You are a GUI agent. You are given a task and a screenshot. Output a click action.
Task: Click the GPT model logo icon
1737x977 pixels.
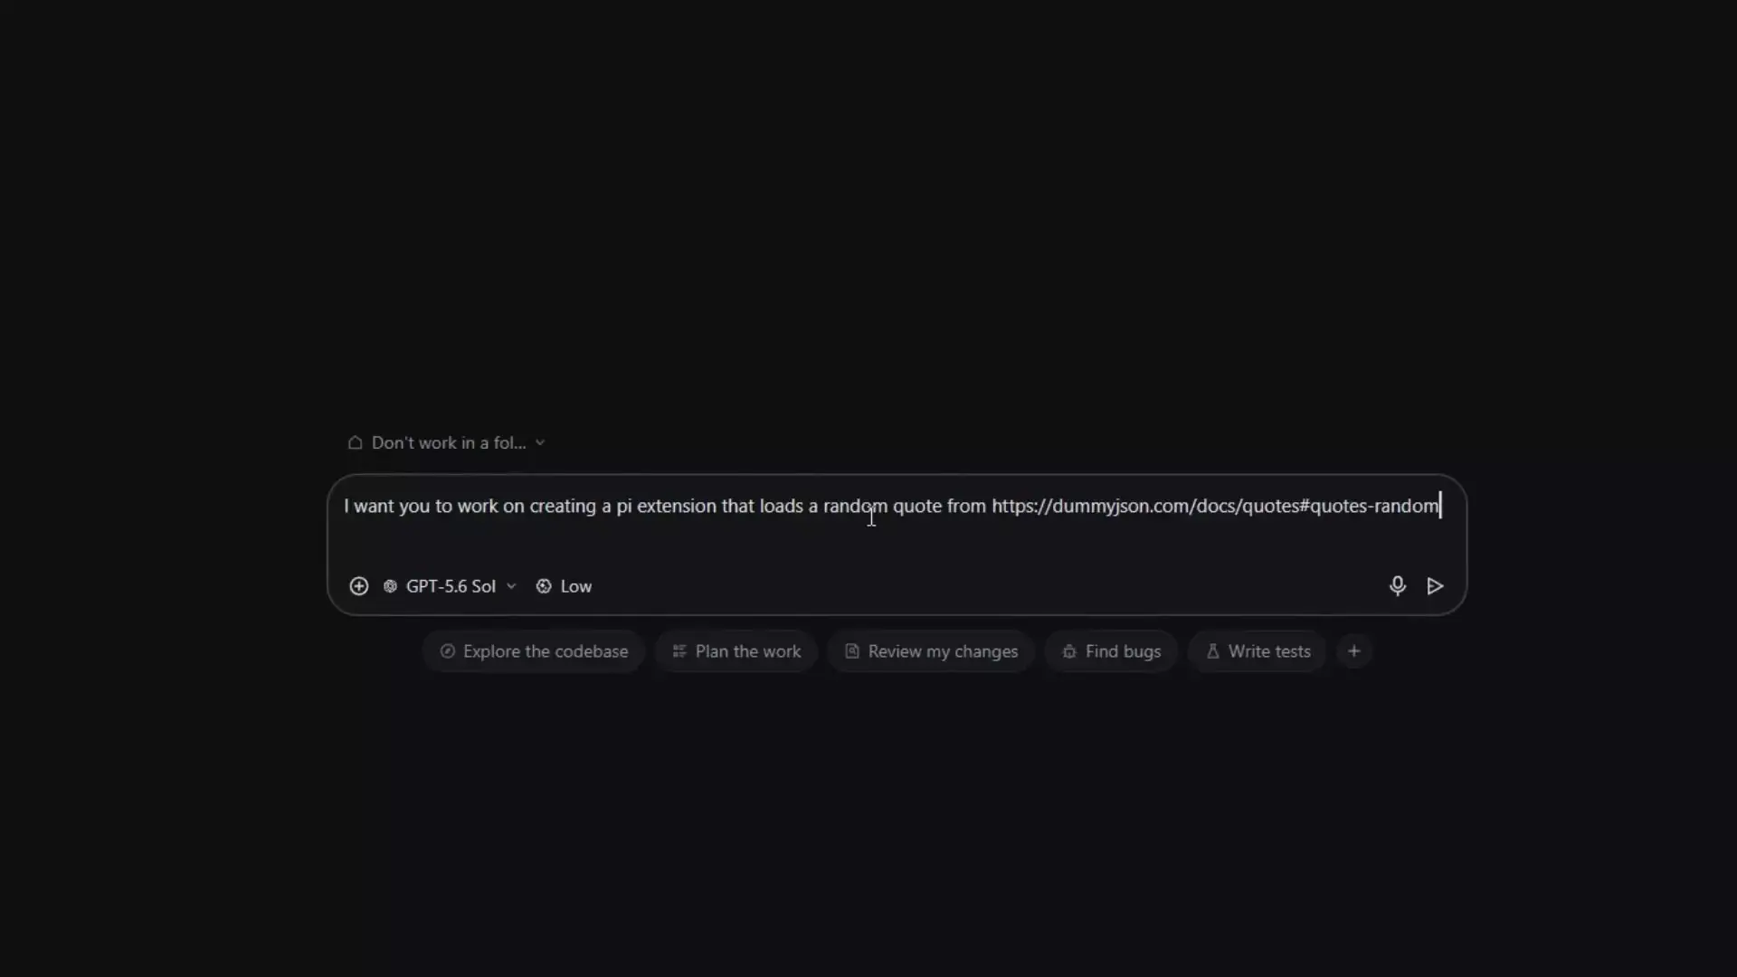(390, 586)
